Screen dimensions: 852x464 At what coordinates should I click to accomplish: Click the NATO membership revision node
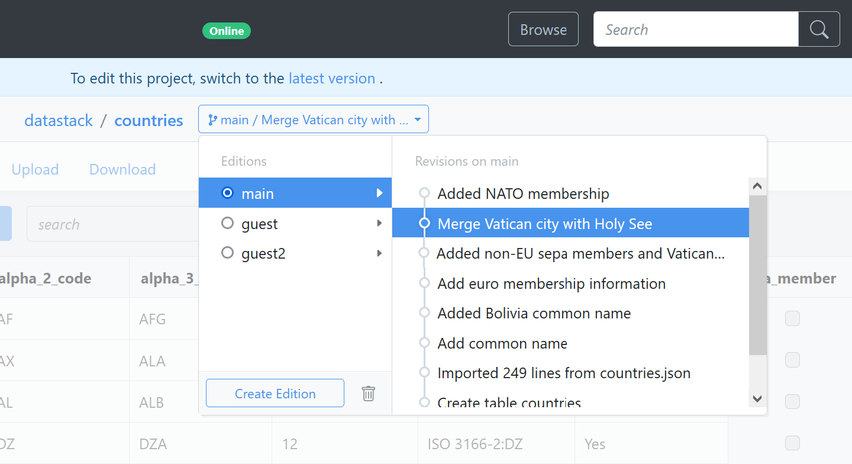pyautogui.click(x=424, y=194)
